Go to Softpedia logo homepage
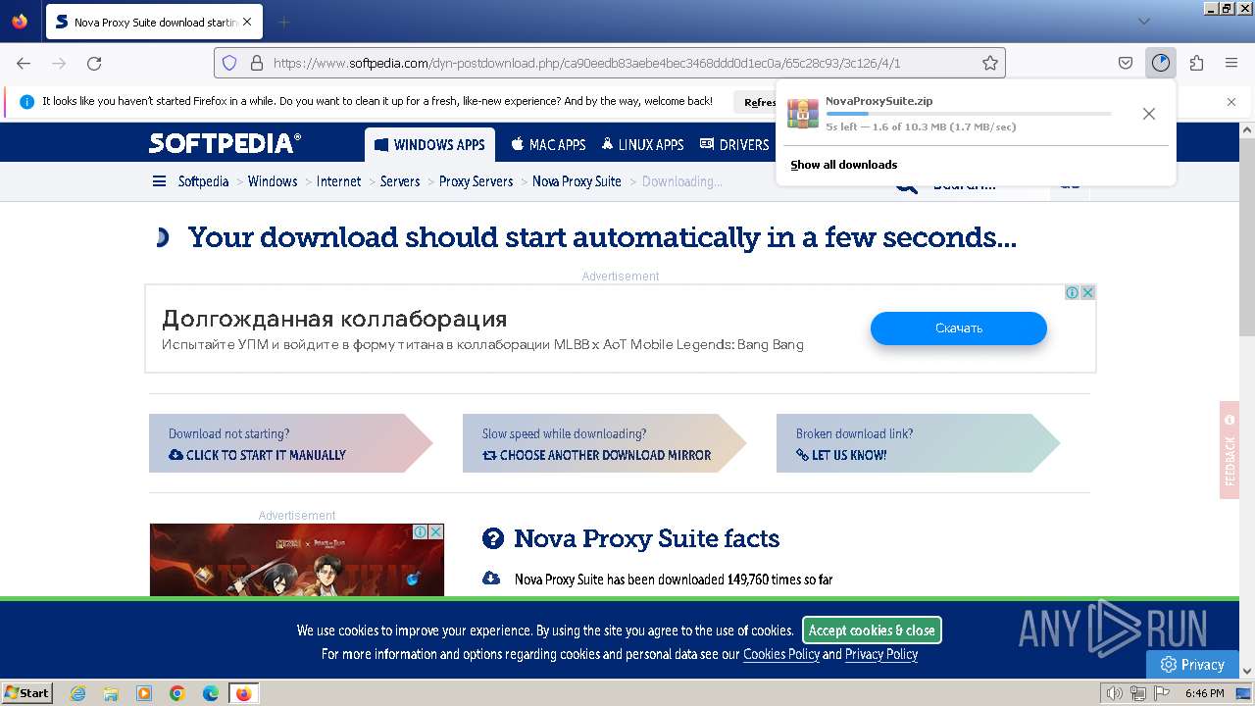The height and width of the screenshot is (706, 1255). click(x=225, y=143)
